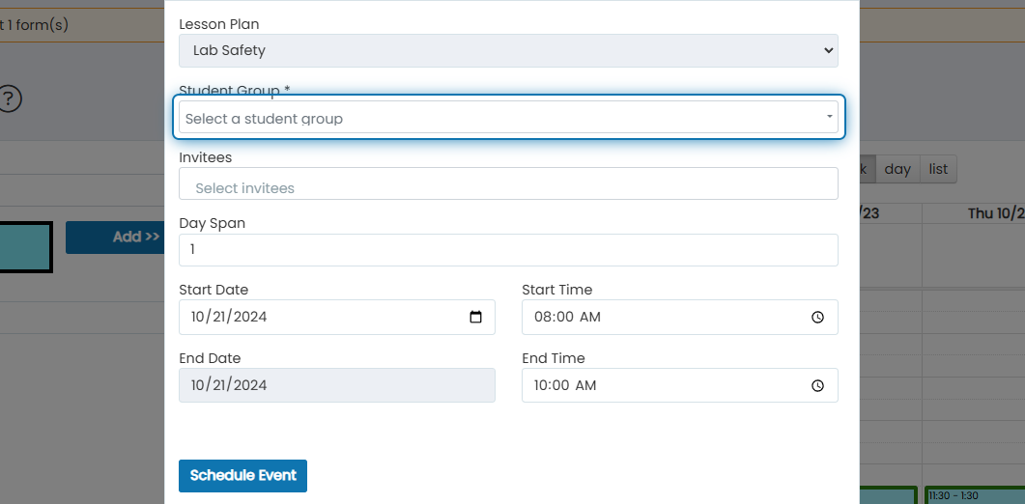This screenshot has height=504, width=1025.
Task: Switch calendar to day view
Action: 897,169
